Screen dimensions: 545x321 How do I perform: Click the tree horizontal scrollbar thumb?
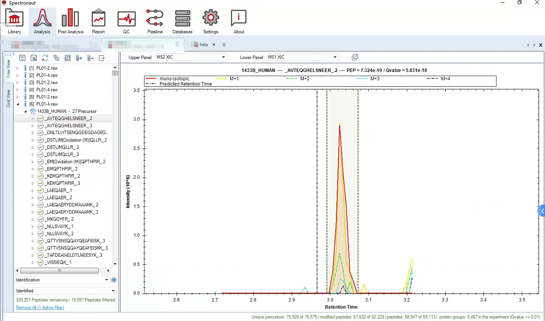(59, 271)
